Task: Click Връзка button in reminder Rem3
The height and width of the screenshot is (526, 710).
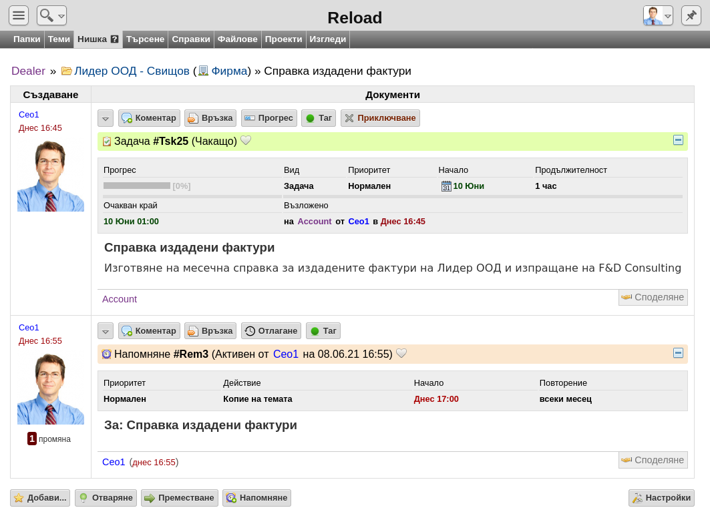Action: point(210,331)
